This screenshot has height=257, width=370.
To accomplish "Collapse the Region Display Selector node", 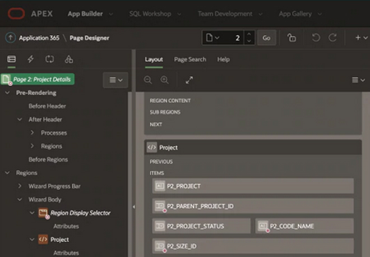I will 32,213.
